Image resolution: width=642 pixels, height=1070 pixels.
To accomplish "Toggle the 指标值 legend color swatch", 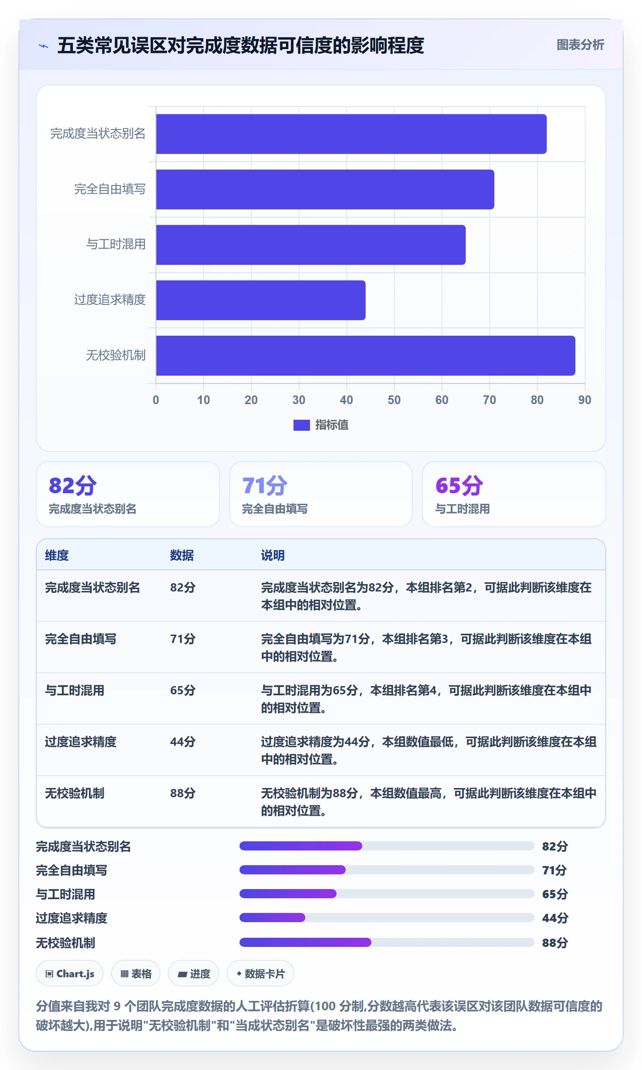I will click(301, 425).
